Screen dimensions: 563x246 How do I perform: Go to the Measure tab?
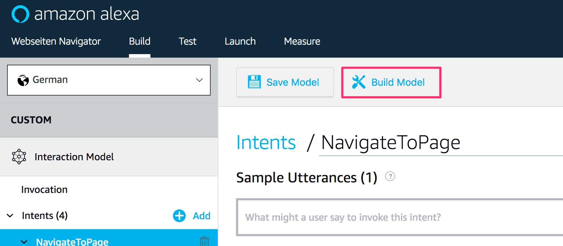coord(302,41)
